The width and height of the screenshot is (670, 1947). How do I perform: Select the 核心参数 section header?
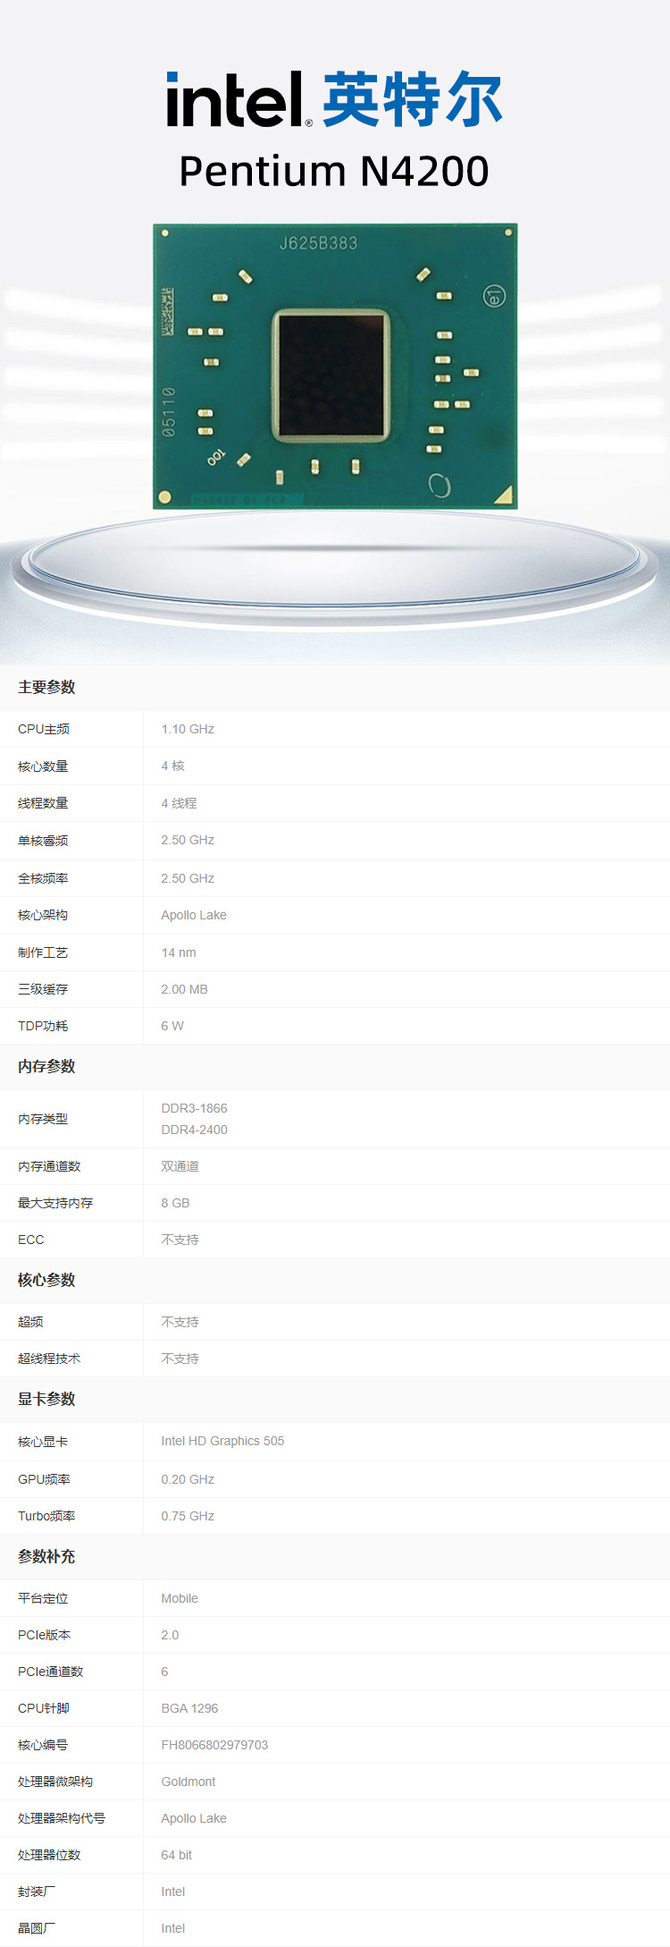coord(46,1280)
